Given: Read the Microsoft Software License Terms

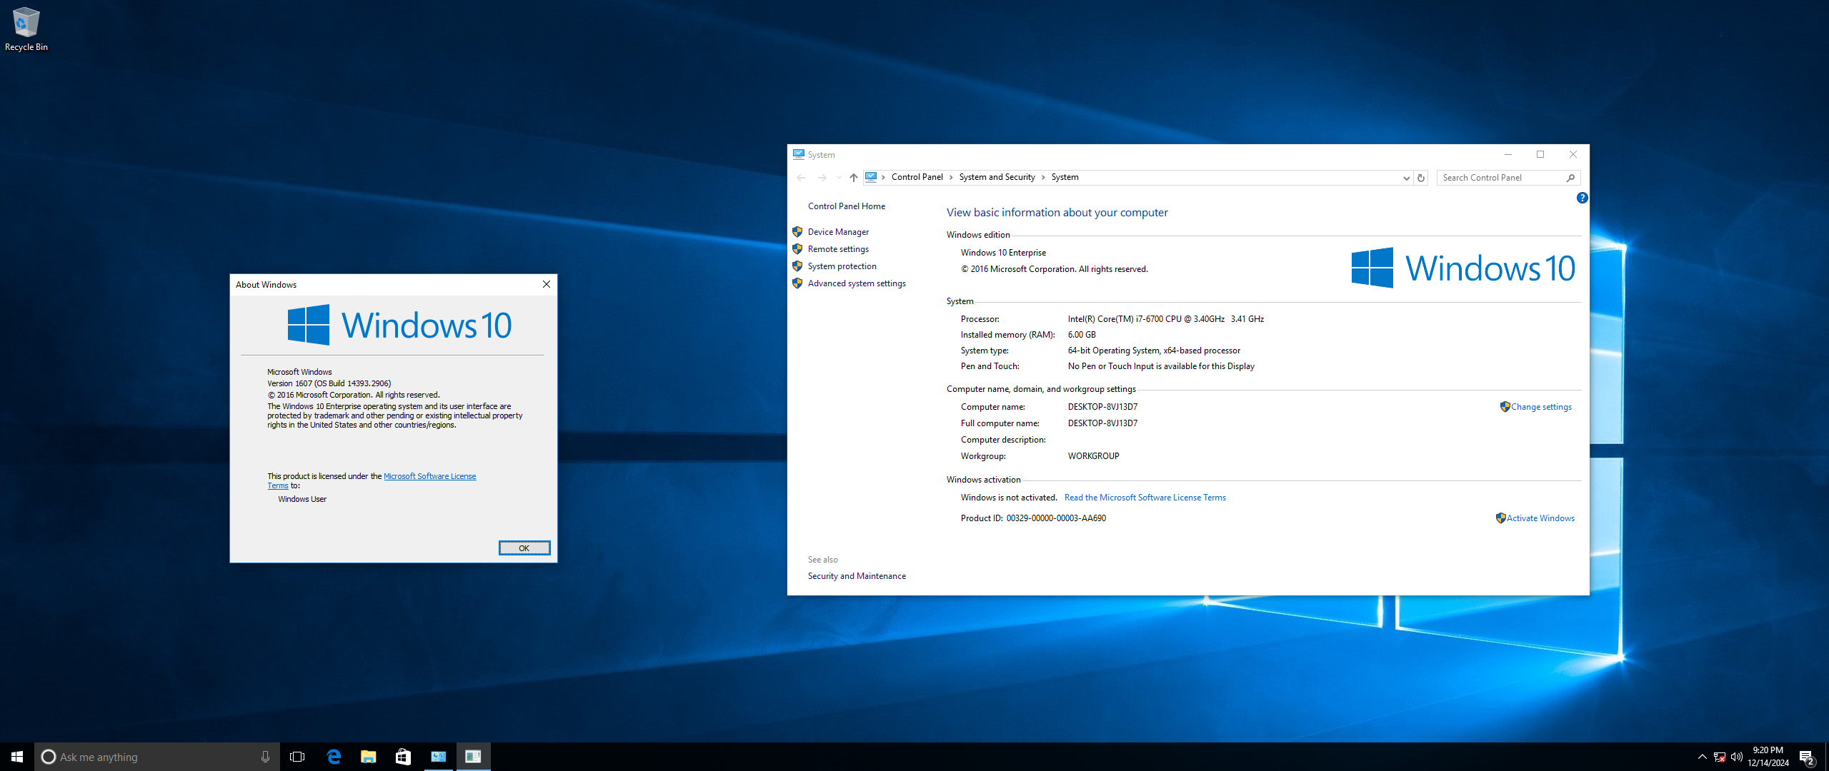Looking at the screenshot, I should click(x=1145, y=498).
